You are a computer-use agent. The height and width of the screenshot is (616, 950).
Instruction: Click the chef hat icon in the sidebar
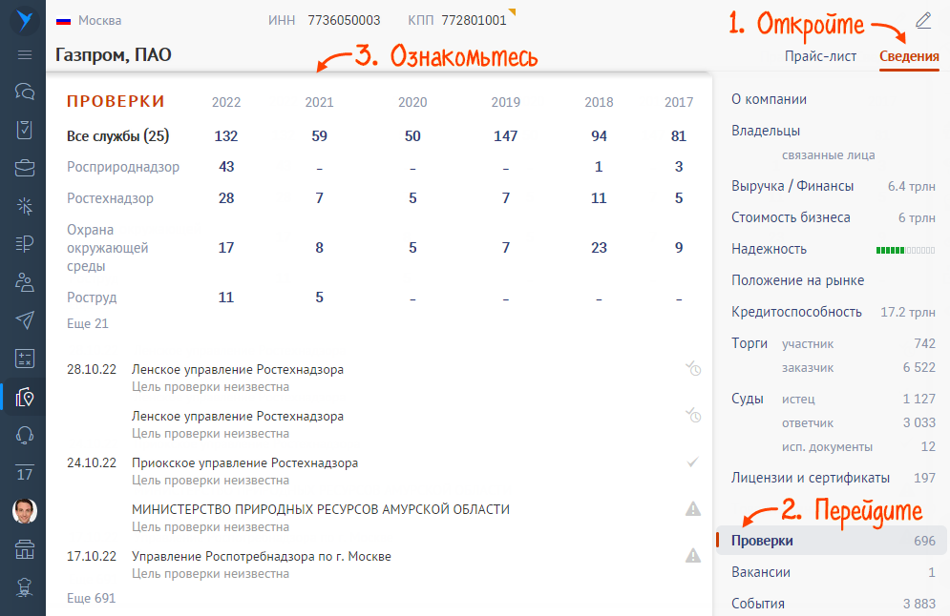click(24, 587)
